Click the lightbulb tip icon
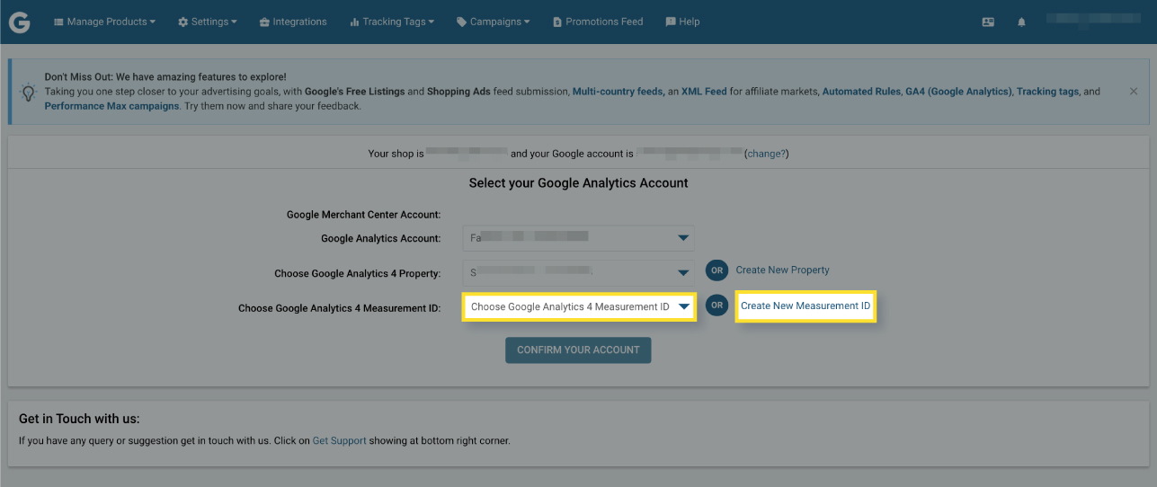The image size is (1157, 487). [x=28, y=92]
